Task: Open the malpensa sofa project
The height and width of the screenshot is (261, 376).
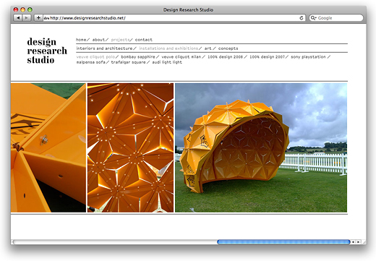Action: [91, 62]
